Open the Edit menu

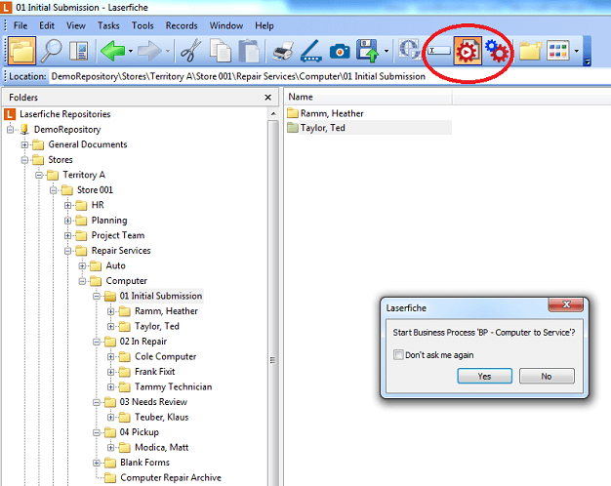coord(47,25)
